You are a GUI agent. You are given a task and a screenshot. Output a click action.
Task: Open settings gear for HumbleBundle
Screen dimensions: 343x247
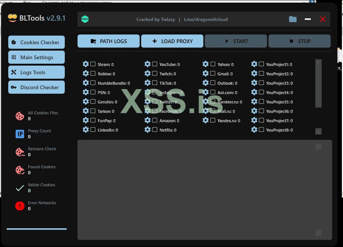(x=86, y=83)
